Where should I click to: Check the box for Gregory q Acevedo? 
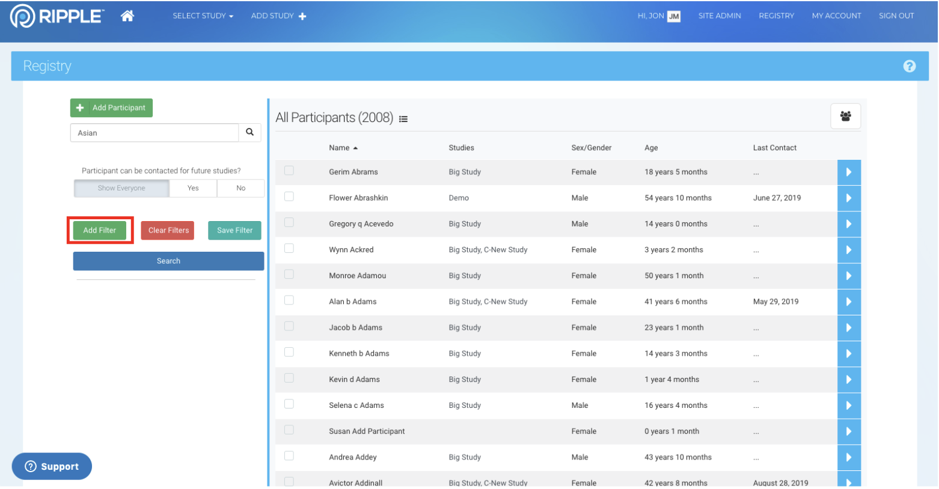click(x=289, y=222)
